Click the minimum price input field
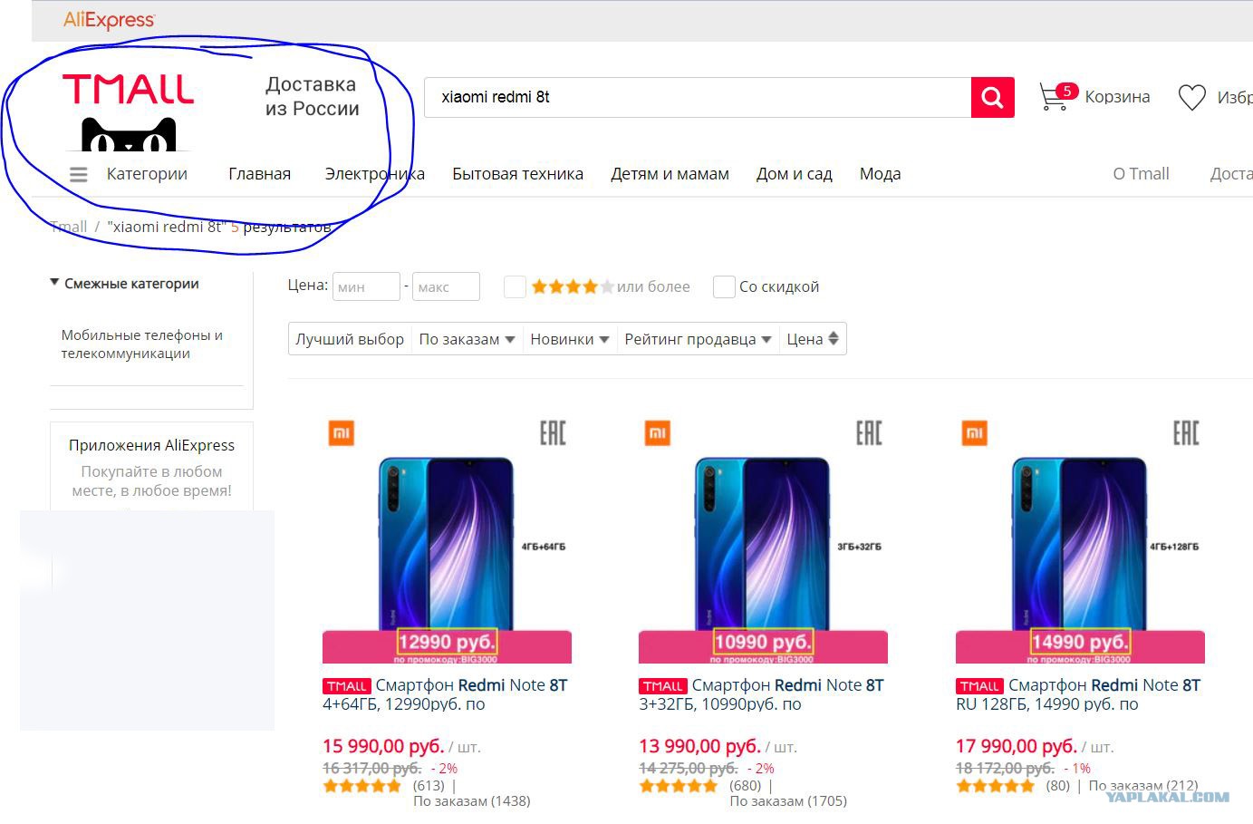 pyautogui.click(x=366, y=286)
